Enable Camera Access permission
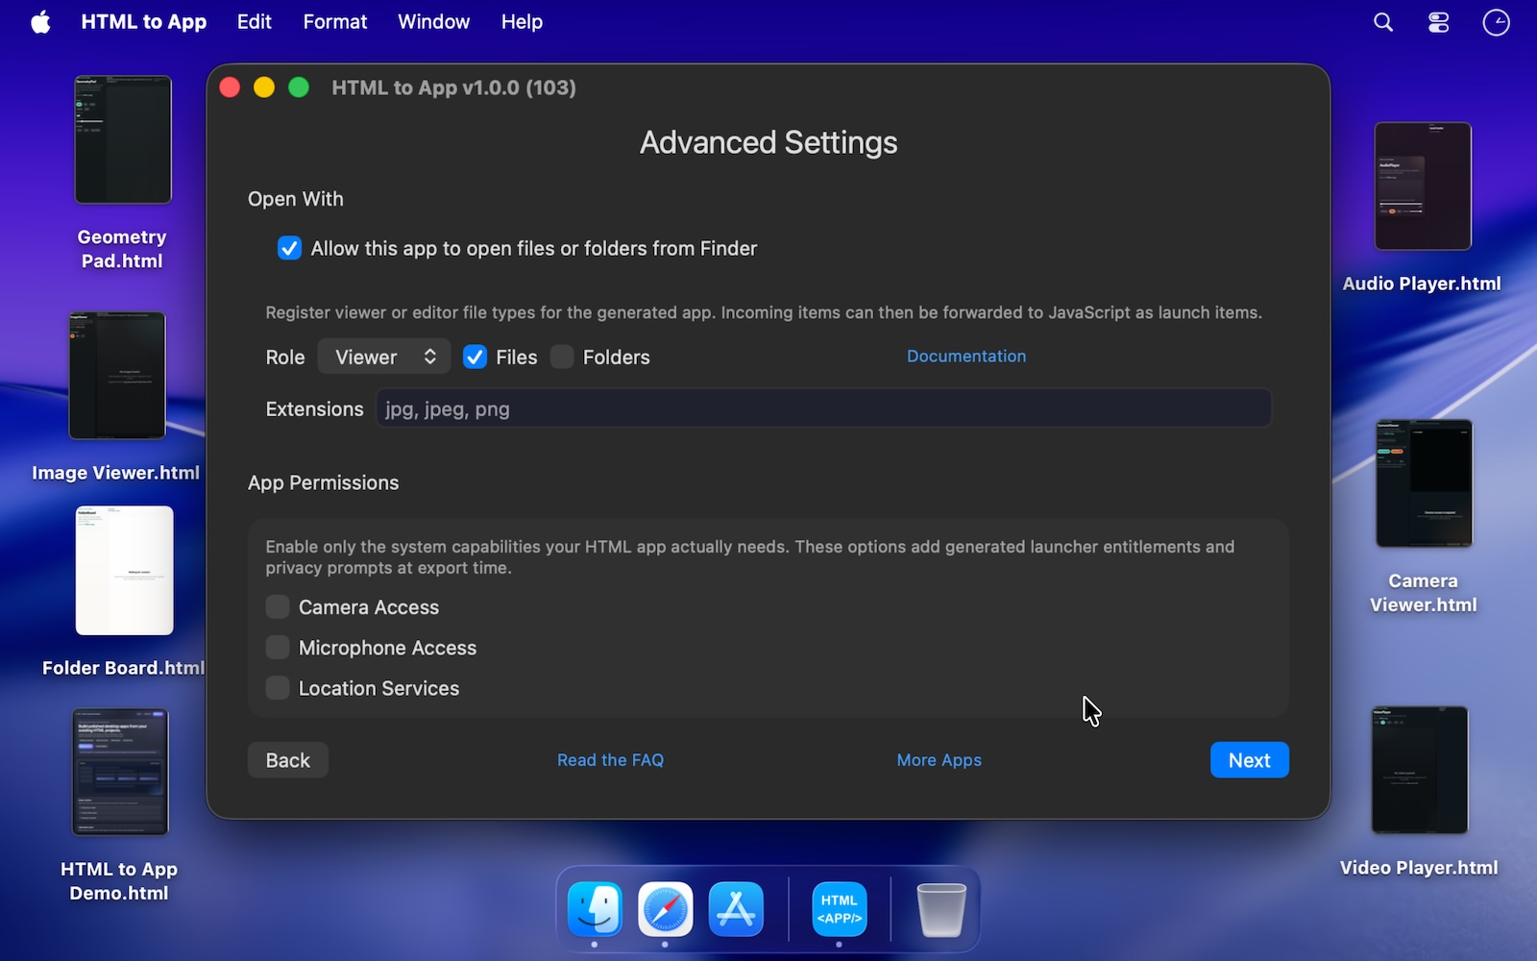The width and height of the screenshot is (1537, 961). pos(278,607)
